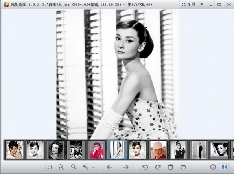This screenshot has height=174, width=234.
Task: Select the first thumbnail in the strip
Action: [x=14, y=150]
